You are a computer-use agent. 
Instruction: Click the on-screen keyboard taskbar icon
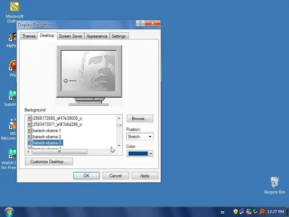[223, 212]
